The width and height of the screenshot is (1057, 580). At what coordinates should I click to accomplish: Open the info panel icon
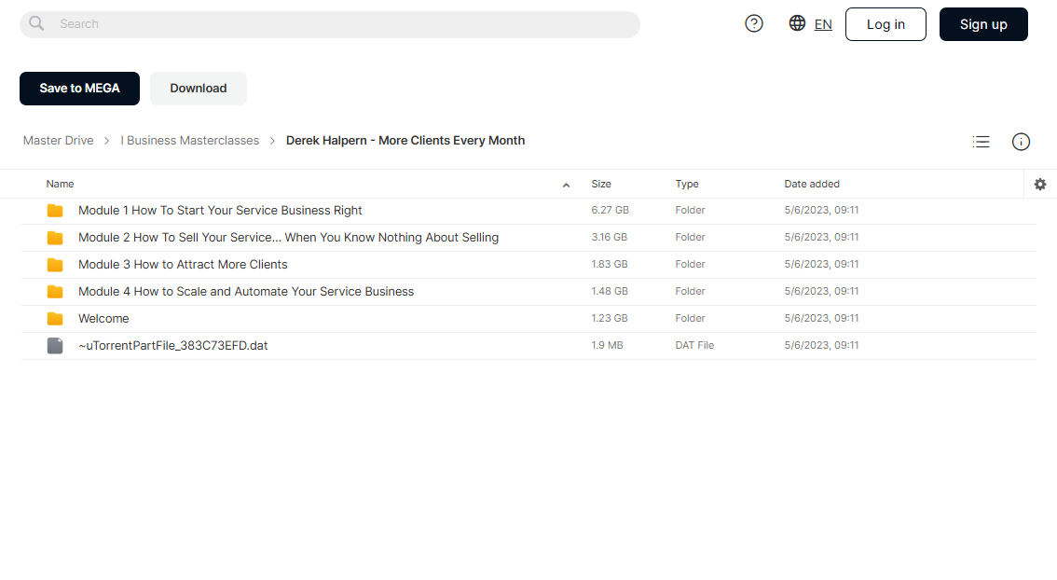(x=1021, y=142)
